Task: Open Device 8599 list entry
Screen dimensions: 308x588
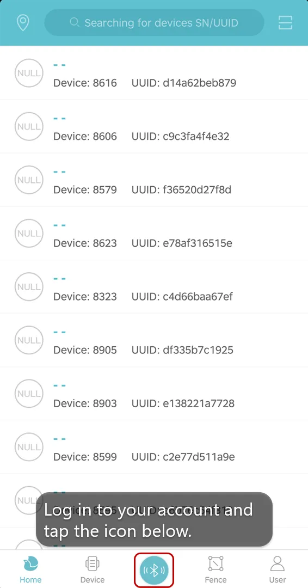Action: point(154,447)
